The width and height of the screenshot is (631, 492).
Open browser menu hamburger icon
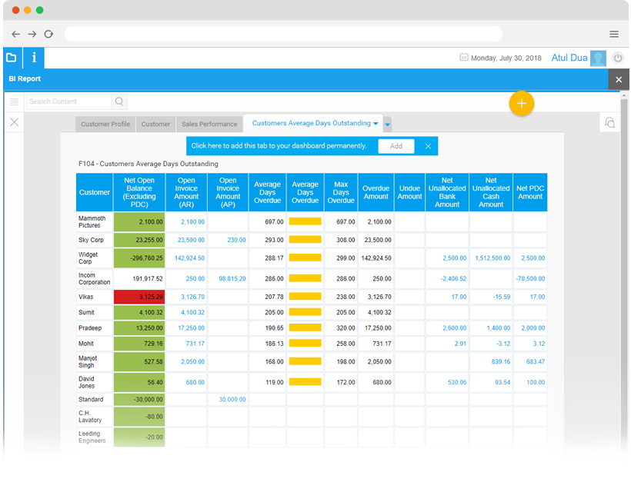coord(614,34)
